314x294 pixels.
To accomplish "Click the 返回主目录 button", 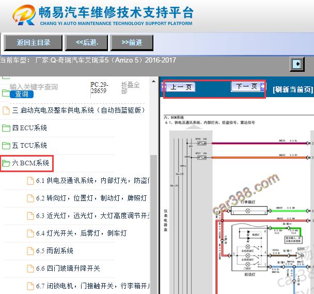I will 33,42.
